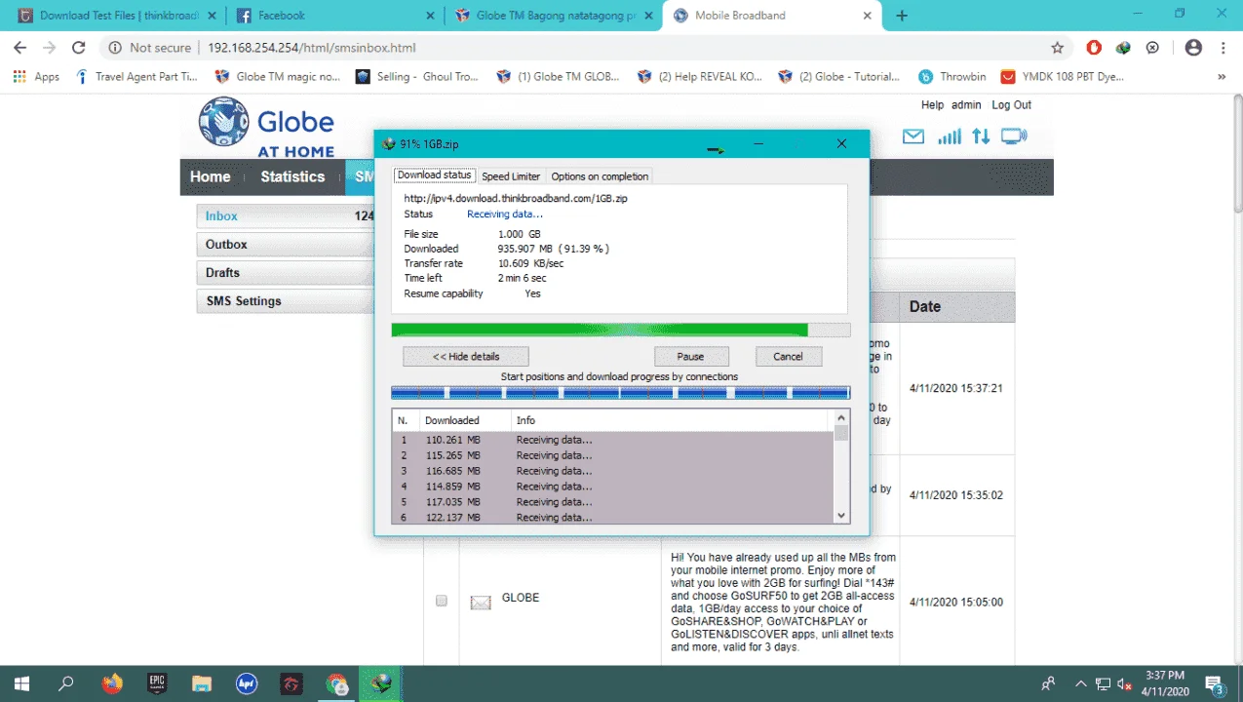
Task: Select connection row 110.261 MB
Action: tap(613, 440)
